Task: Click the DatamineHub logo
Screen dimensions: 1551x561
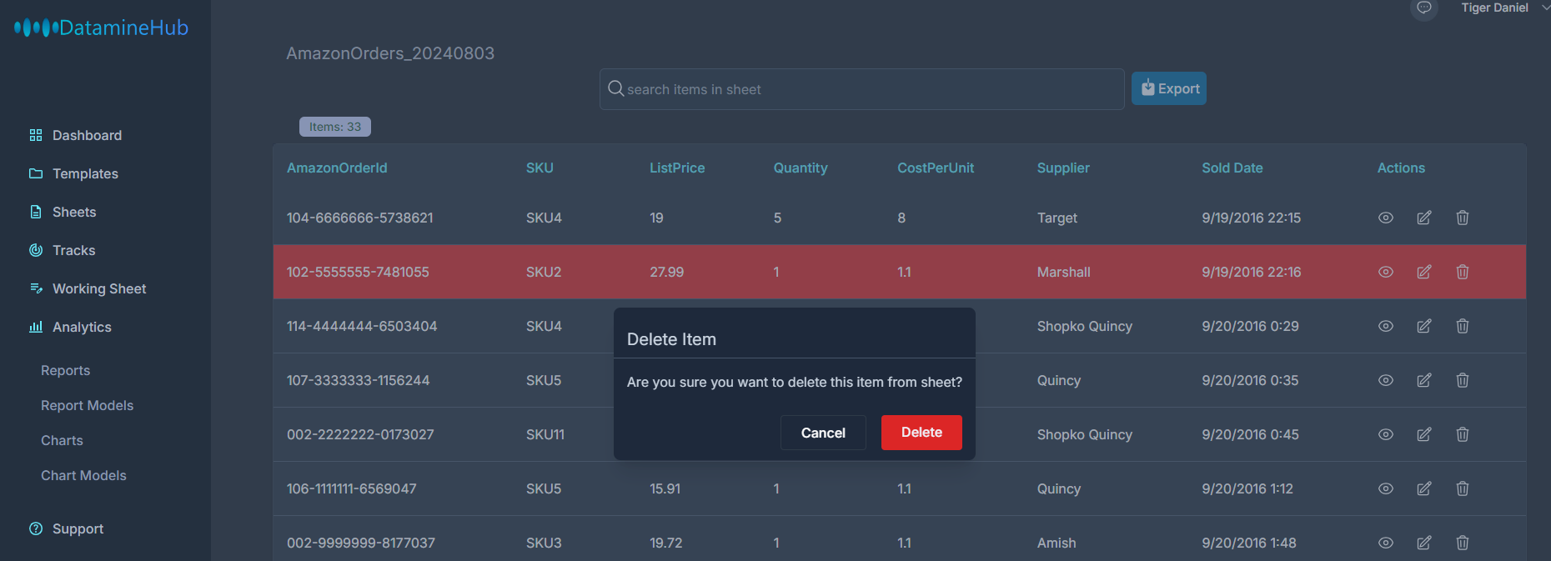Action: (x=101, y=28)
